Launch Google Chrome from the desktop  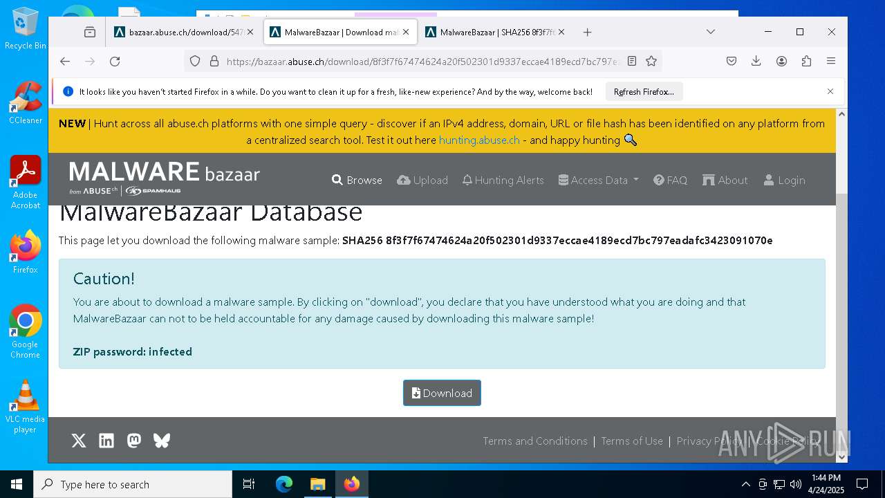coord(26,331)
